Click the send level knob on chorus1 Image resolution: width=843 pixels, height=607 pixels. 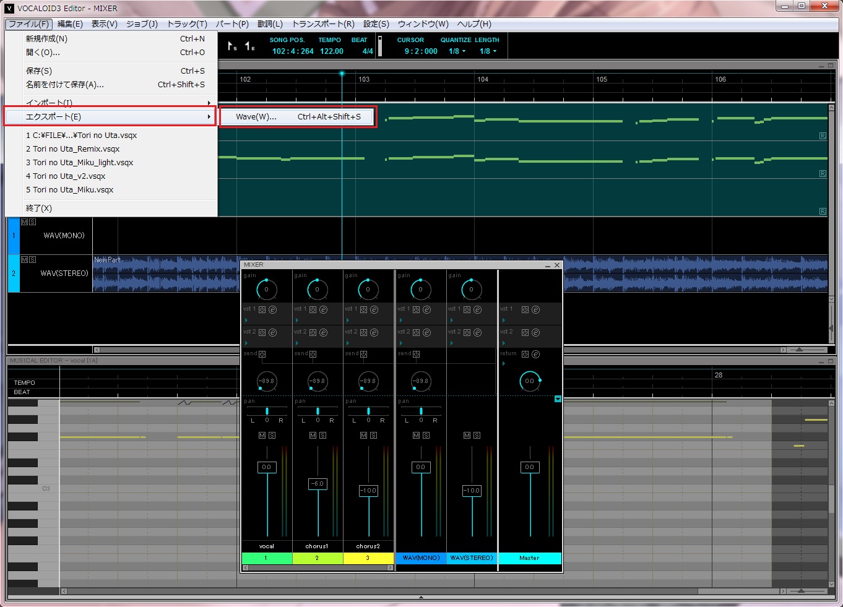(x=317, y=381)
